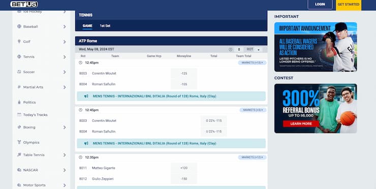Image resolution: width=376 pixels, height=189 pixels.
Task: Switch to the 1st Set tab
Action: [105, 26]
